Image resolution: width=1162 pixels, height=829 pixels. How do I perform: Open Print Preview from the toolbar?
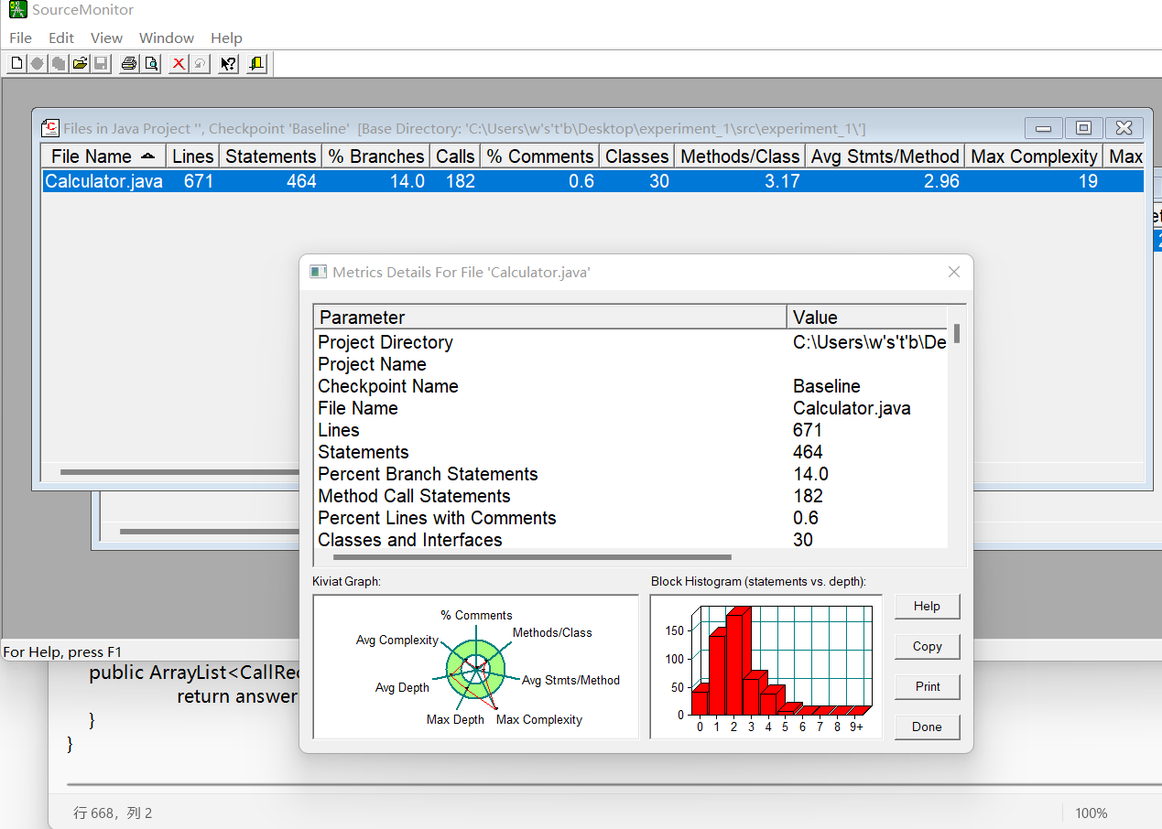pyautogui.click(x=151, y=63)
